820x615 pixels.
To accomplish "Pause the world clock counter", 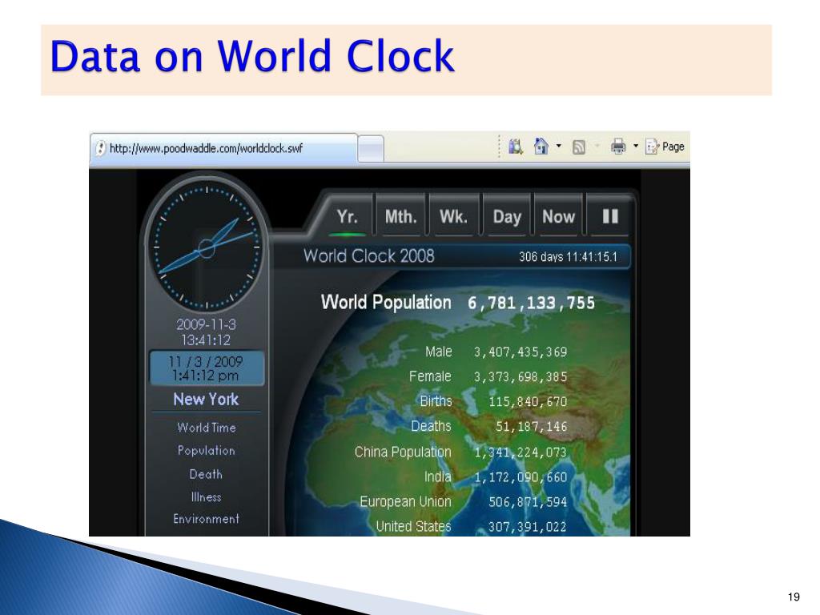I will [609, 216].
